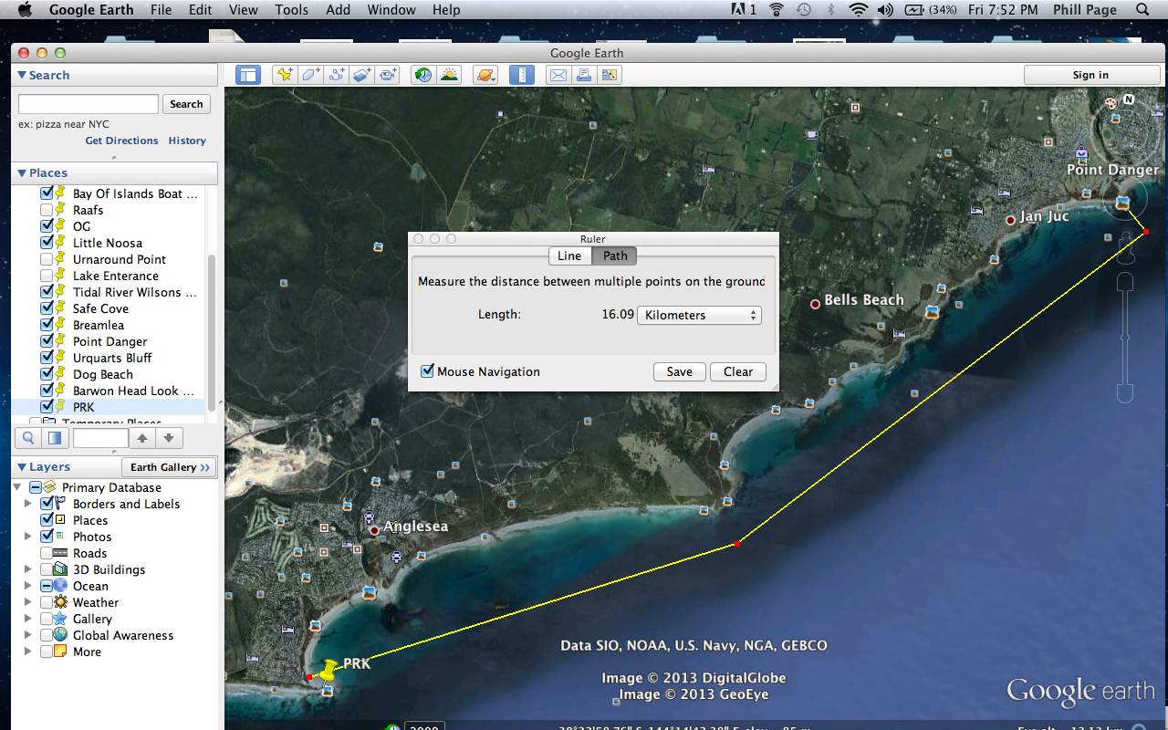This screenshot has height=730, width=1168.
Task: Collapse the Places panel header
Action: point(23,172)
